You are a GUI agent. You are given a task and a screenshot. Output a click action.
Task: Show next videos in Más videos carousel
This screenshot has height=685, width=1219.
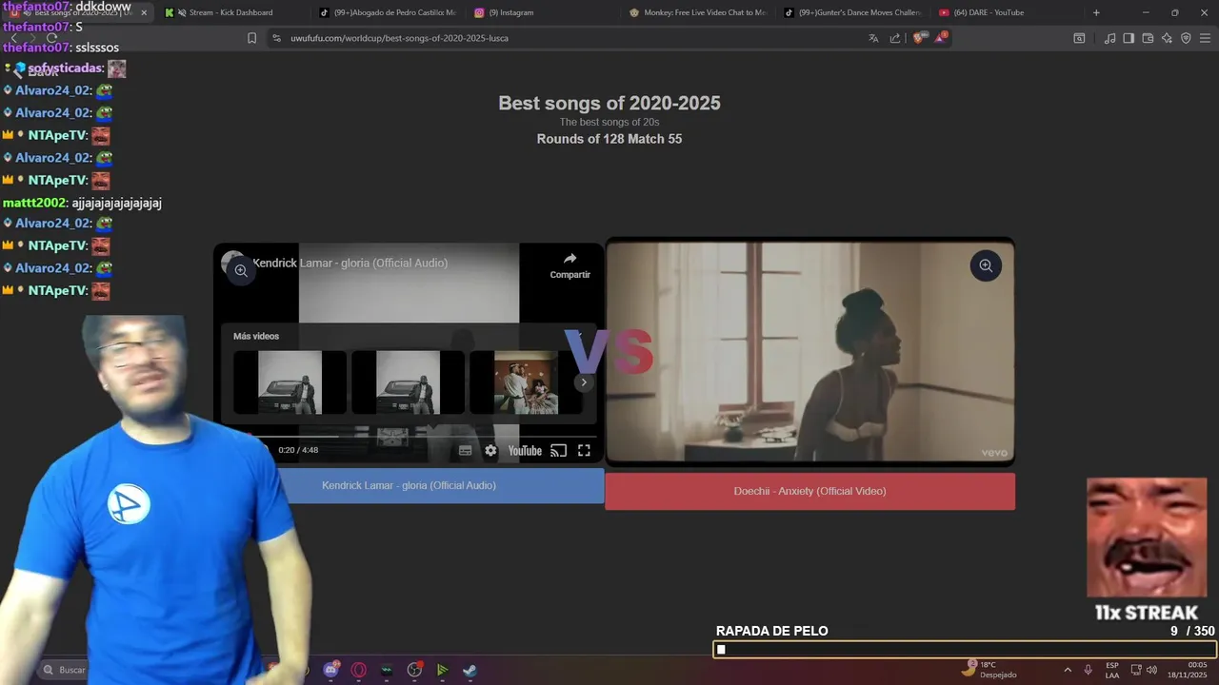(x=584, y=382)
